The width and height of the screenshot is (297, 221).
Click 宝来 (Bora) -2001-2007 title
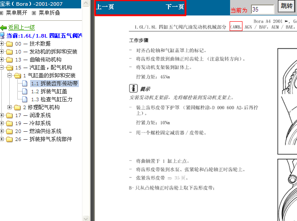coord(31,4)
